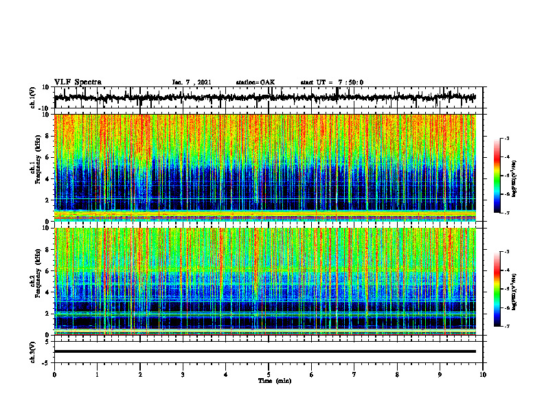The width and height of the screenshot is (544, 420).
Task: Click the flat ch.3 voltage trace line
Action: tap(264, 351)
